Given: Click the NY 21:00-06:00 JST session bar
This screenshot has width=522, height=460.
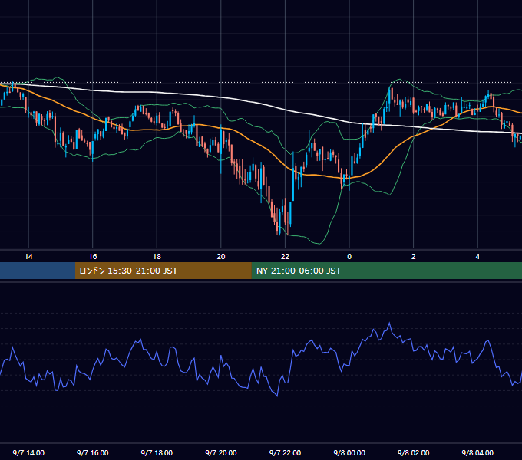Looking at the screenshot, I should click(386, 271).
